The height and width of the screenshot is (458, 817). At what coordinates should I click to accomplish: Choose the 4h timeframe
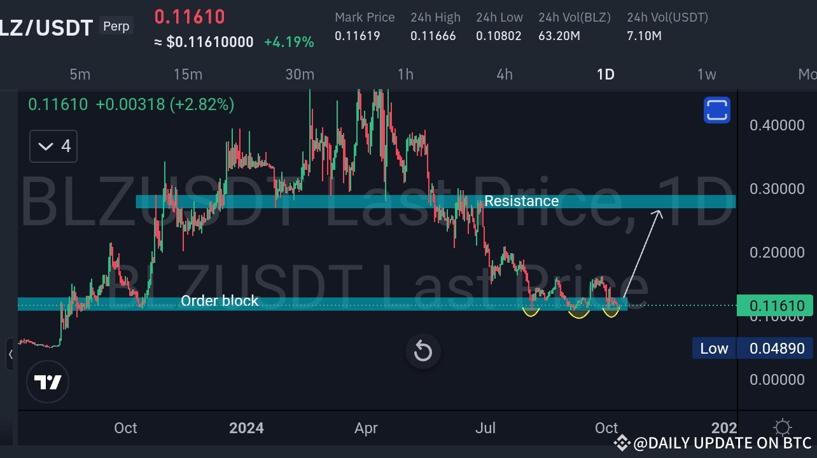[x=505, y=74]
